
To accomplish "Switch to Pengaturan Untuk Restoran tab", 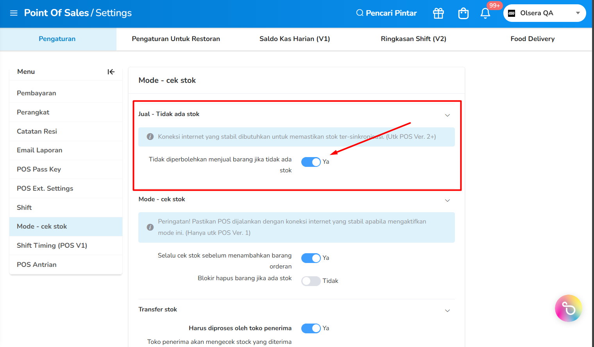I will point(176,39).
